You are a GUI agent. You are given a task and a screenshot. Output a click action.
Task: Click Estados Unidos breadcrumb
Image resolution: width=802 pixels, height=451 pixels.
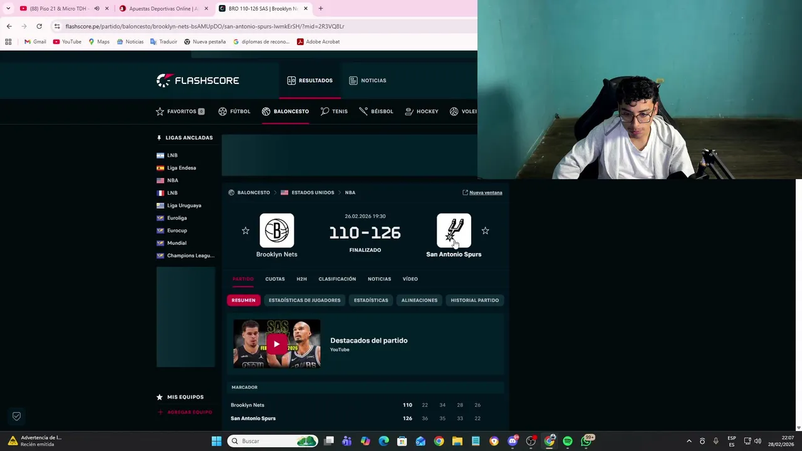(312, 192)
